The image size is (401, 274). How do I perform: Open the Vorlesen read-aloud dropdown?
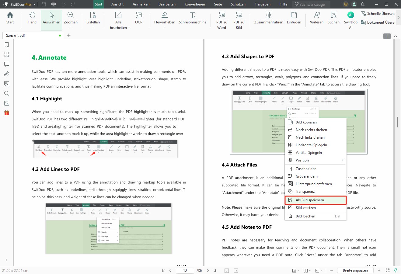pos(317,19)
